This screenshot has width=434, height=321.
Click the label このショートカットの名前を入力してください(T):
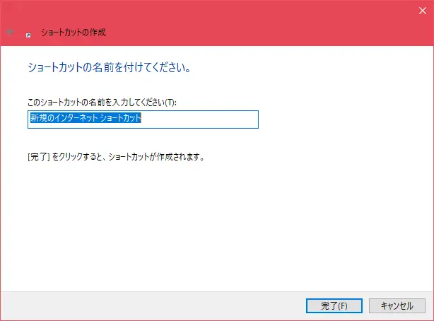pos(101,103)
